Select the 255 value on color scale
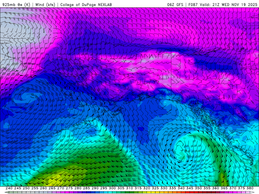Viewport: 259px width, 194px height. pos(35,188)
